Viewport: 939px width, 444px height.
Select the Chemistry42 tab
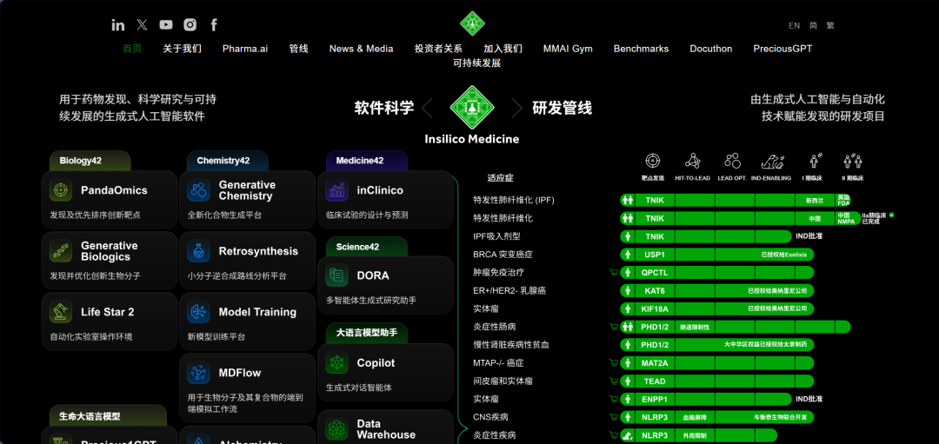click(228, 161)
